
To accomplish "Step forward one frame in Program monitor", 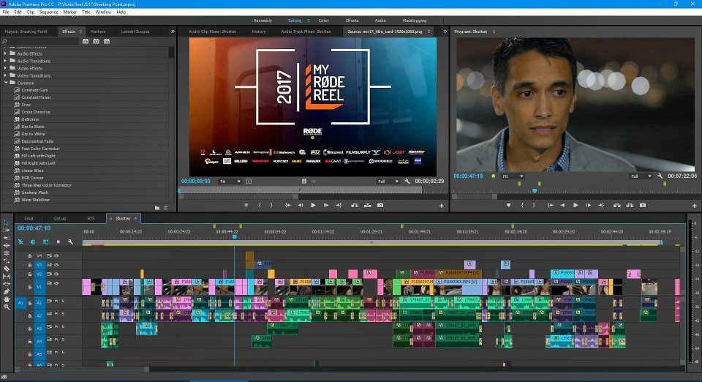I will coord(588,205).
